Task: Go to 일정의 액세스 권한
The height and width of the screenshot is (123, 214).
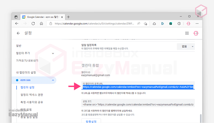Action: pyautogui.click(x=32, y=95)
